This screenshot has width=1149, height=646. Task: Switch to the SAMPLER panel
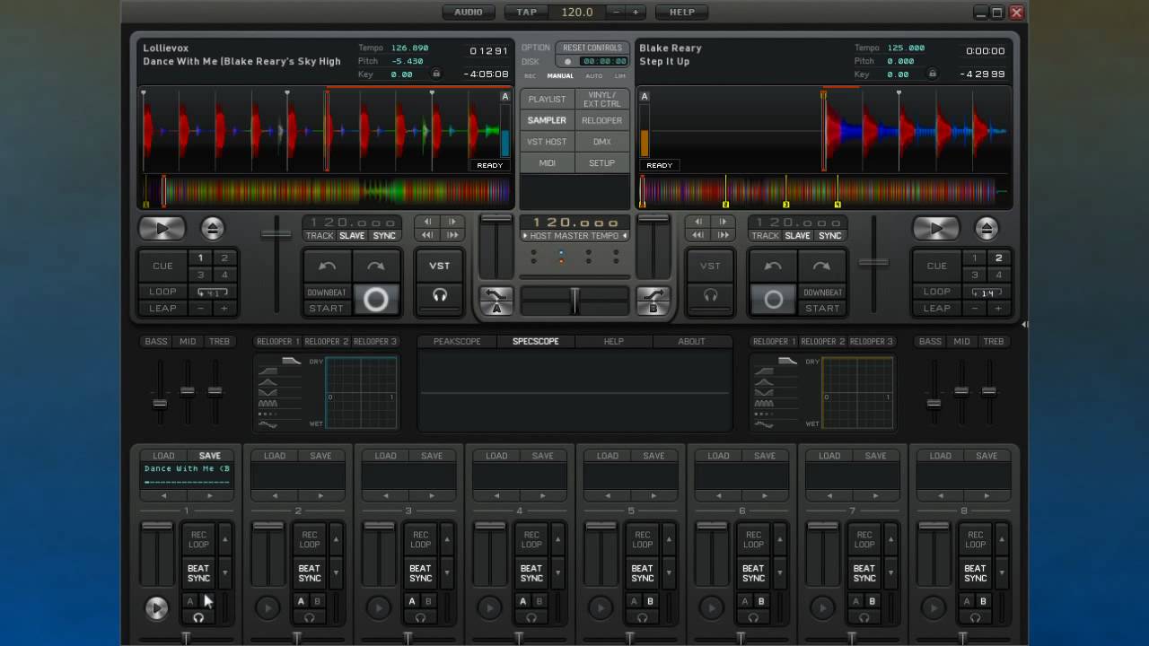547,120
